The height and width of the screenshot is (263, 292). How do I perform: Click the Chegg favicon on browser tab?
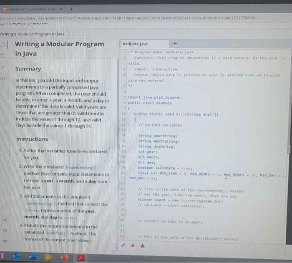click(5, 9)
